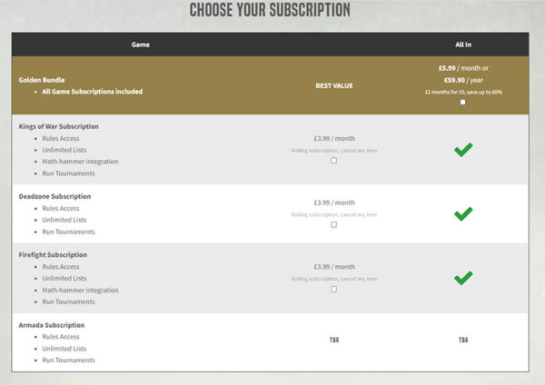Tick the Golden Bundle subscription checkbox

coord(463,103)
